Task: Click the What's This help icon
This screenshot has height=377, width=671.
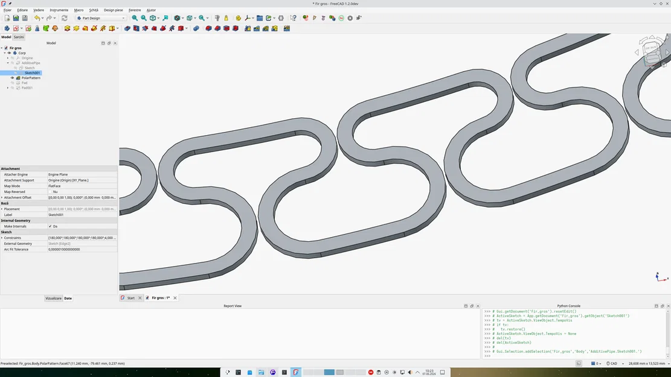Action: click(293, 18)
